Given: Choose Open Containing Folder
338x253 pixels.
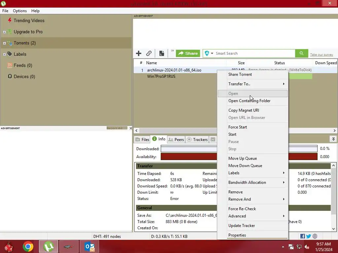Looking at the screenshot, I should tap(253, 101).
